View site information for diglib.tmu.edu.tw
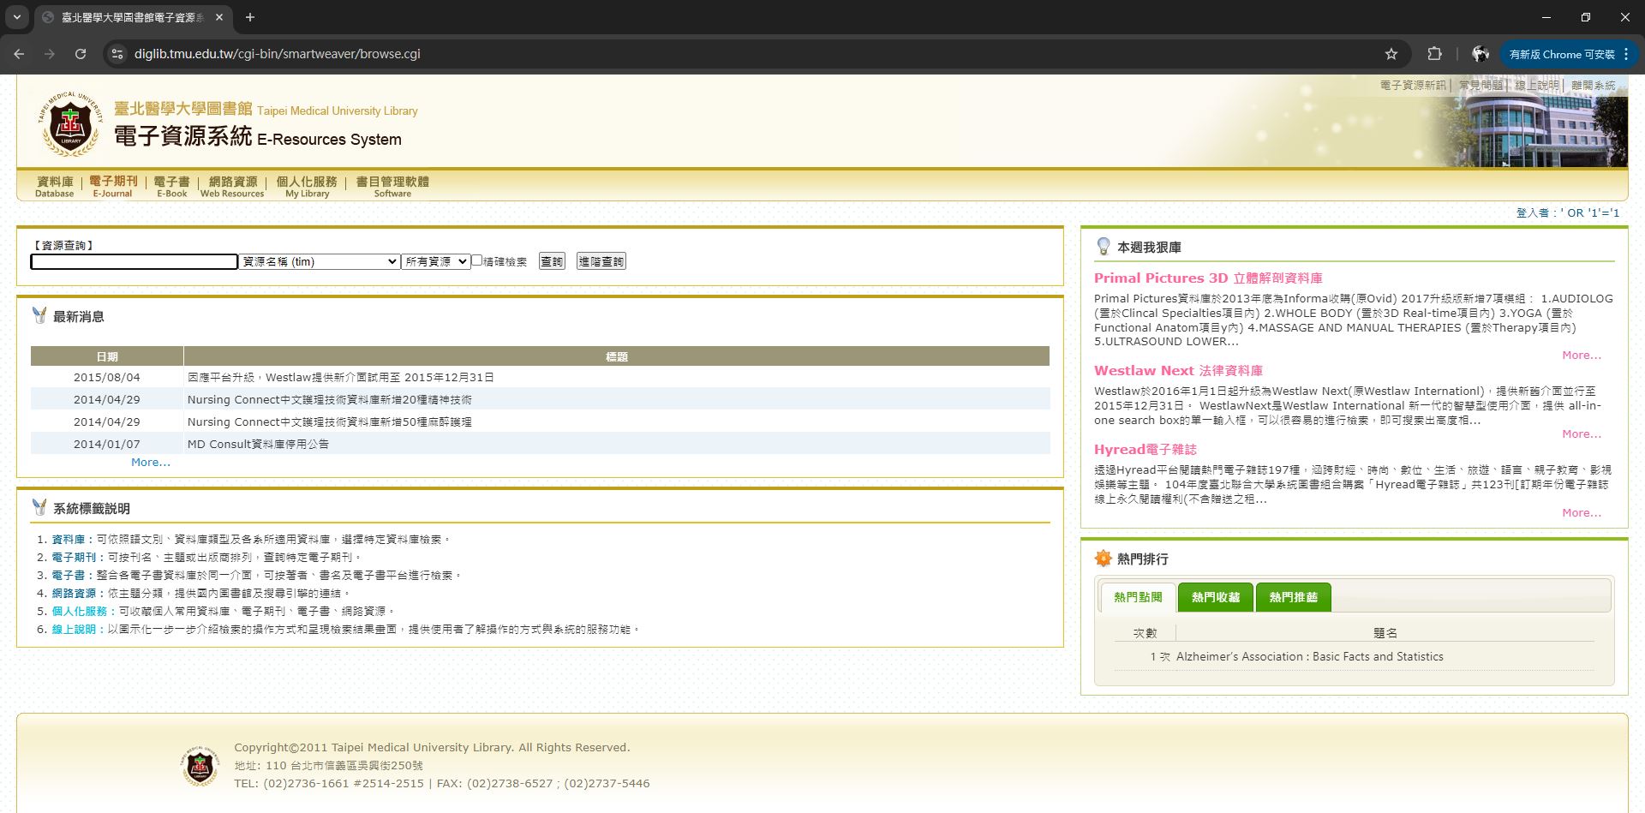Screen dimensions: 1645x813 tap(117, 54)
